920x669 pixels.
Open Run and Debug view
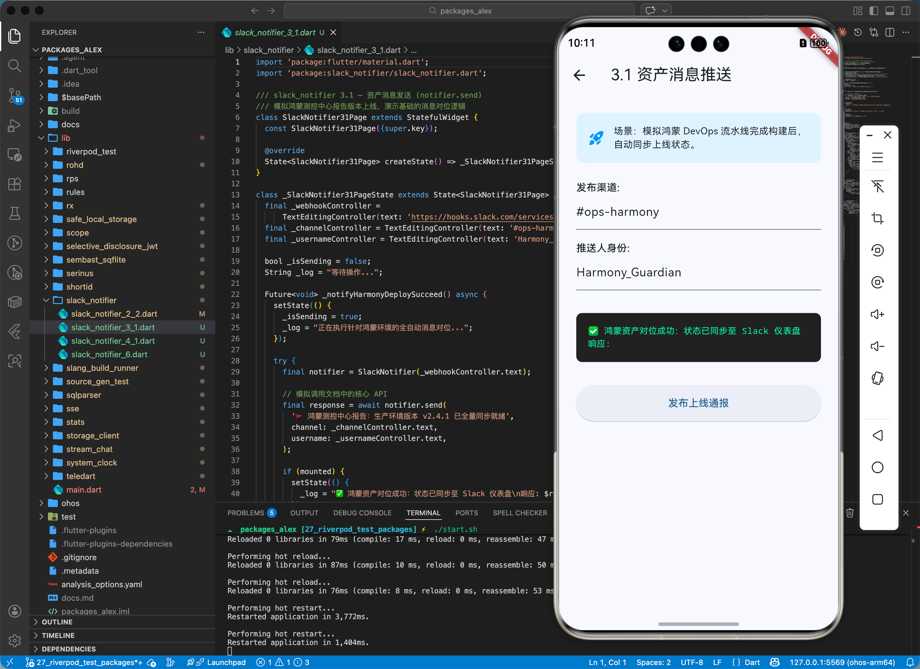[14, 125]
